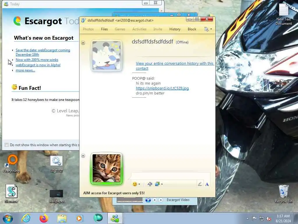Select the Recycle Bin icon
The image size is (298, 224).
point(283,194)
